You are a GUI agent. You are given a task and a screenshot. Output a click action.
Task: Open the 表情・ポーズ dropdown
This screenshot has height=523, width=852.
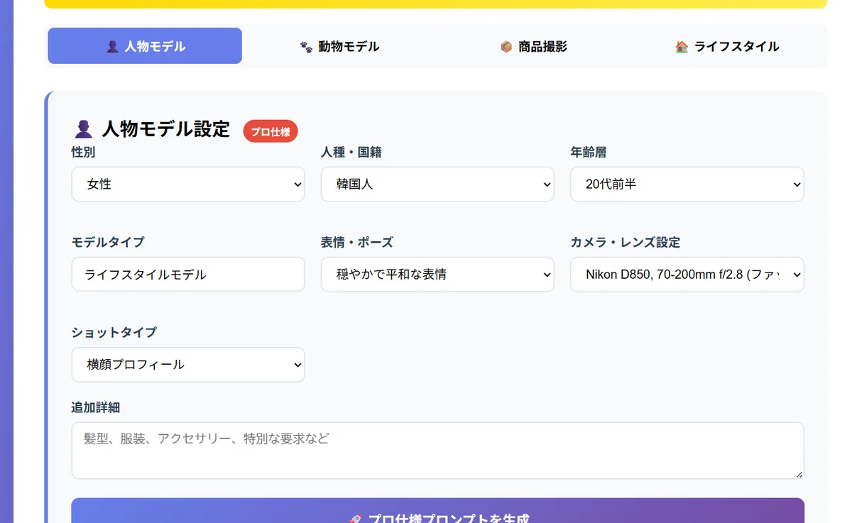click(437, 274)
